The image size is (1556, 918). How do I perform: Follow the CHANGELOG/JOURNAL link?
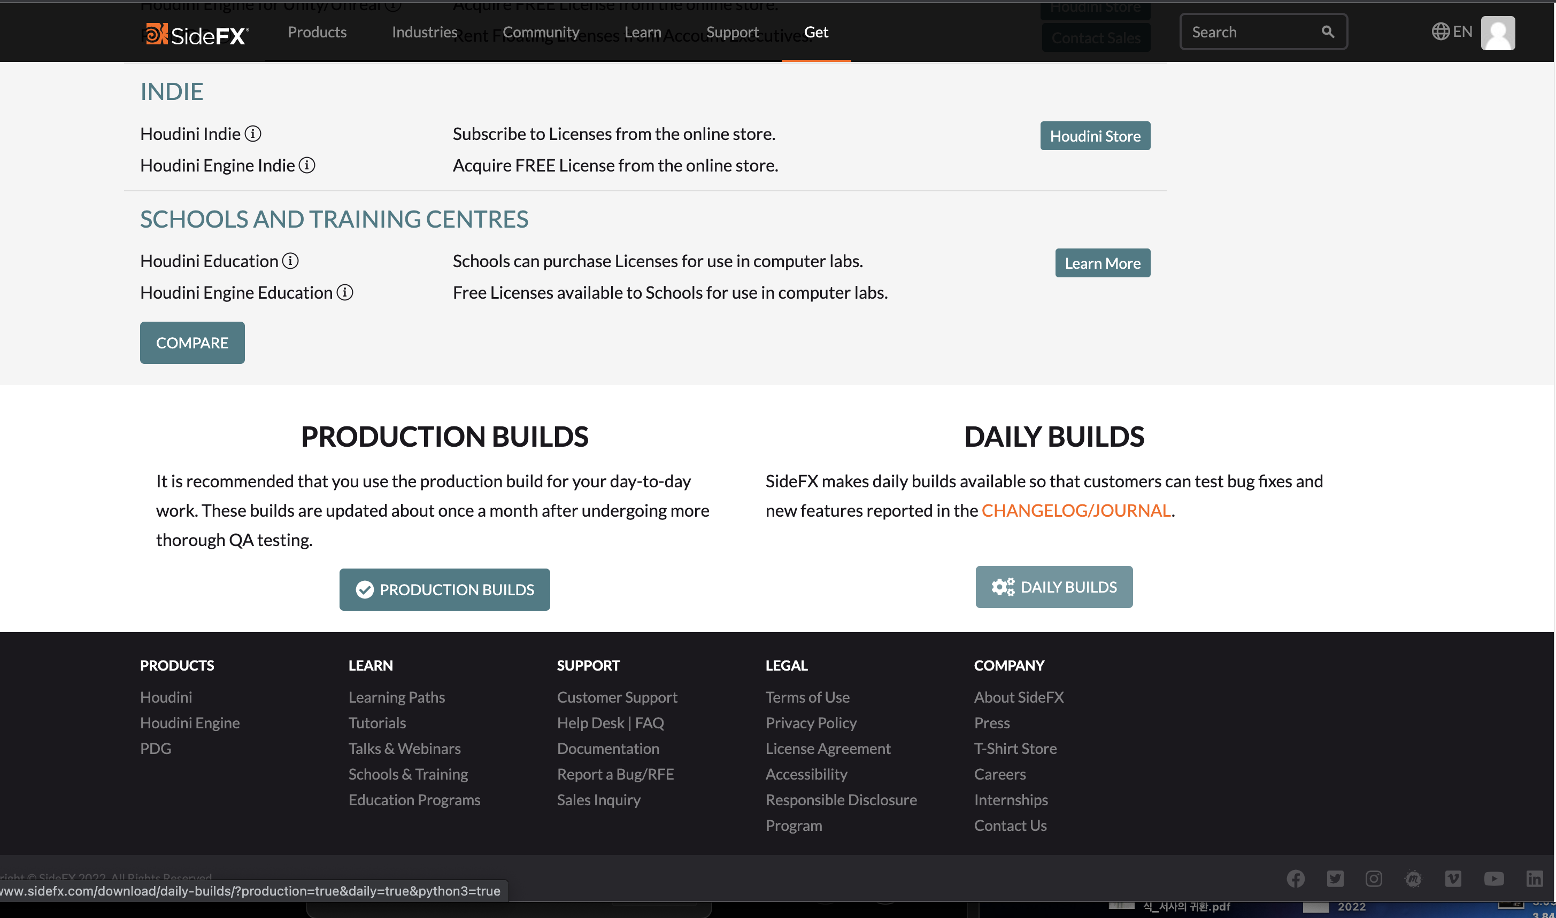coord(1076,510)
